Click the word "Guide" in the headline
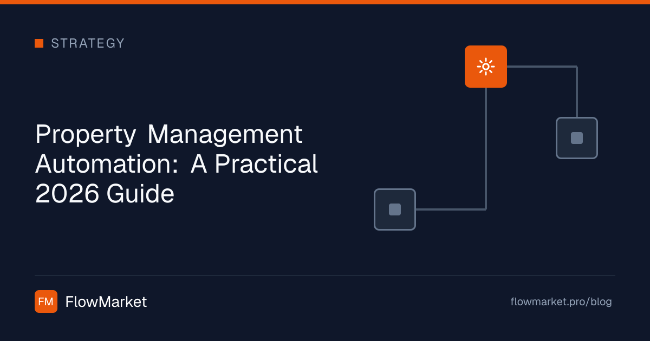This screenshot has width=650, height=341. [x=140, y=194]
